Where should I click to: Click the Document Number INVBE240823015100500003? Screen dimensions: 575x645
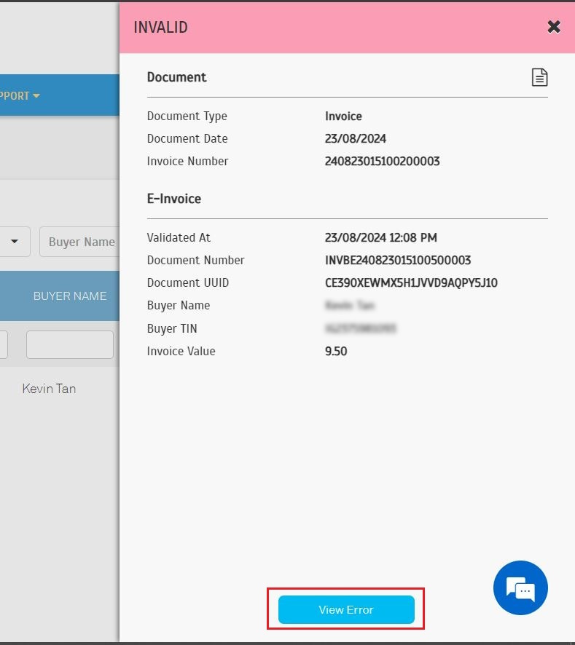pos(398,260)
